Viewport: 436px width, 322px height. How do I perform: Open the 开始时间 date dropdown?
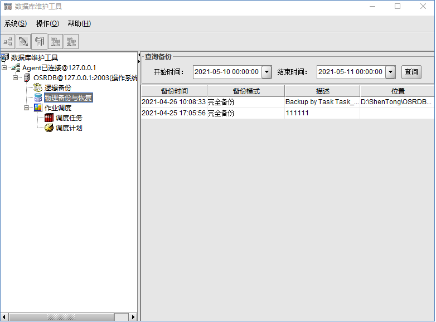[267, 72]
